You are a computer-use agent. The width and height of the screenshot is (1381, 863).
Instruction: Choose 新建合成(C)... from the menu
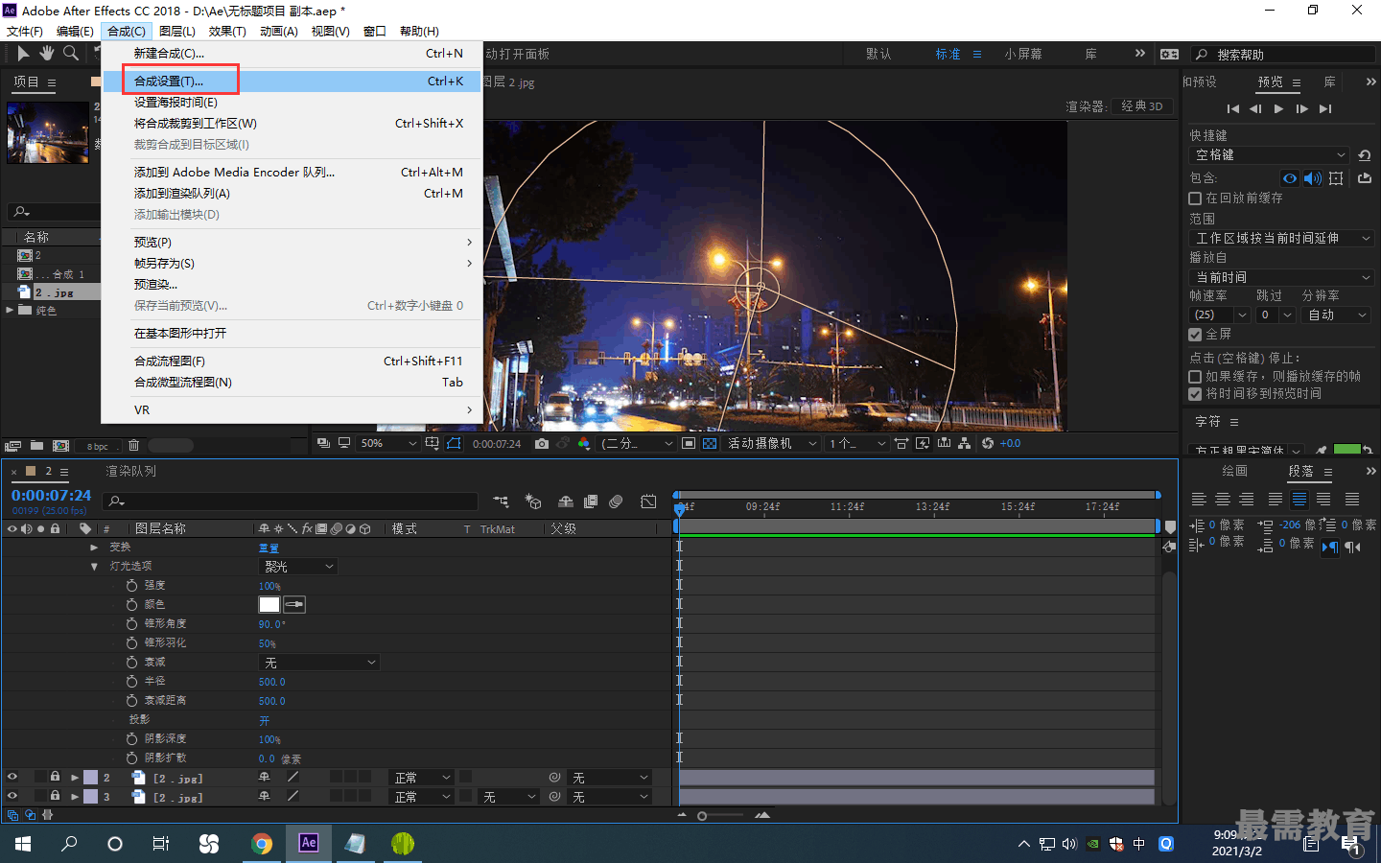click(292, 53)
